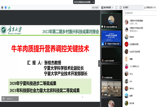
Task: Select member 陈野 in the member list
Action: 140,96
